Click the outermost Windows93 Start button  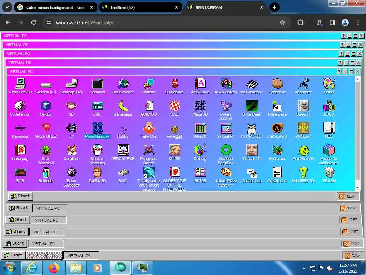[x=13, y=255]
